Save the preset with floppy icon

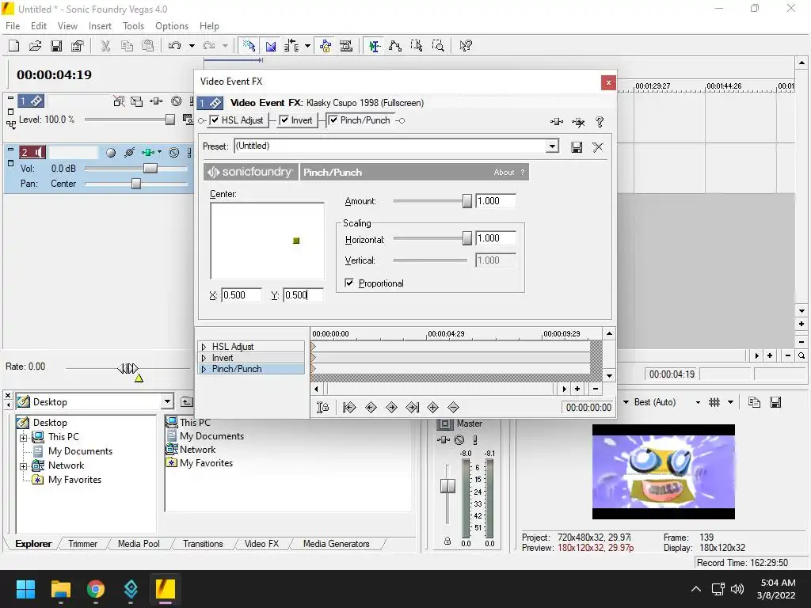click(x=577, y=147)
